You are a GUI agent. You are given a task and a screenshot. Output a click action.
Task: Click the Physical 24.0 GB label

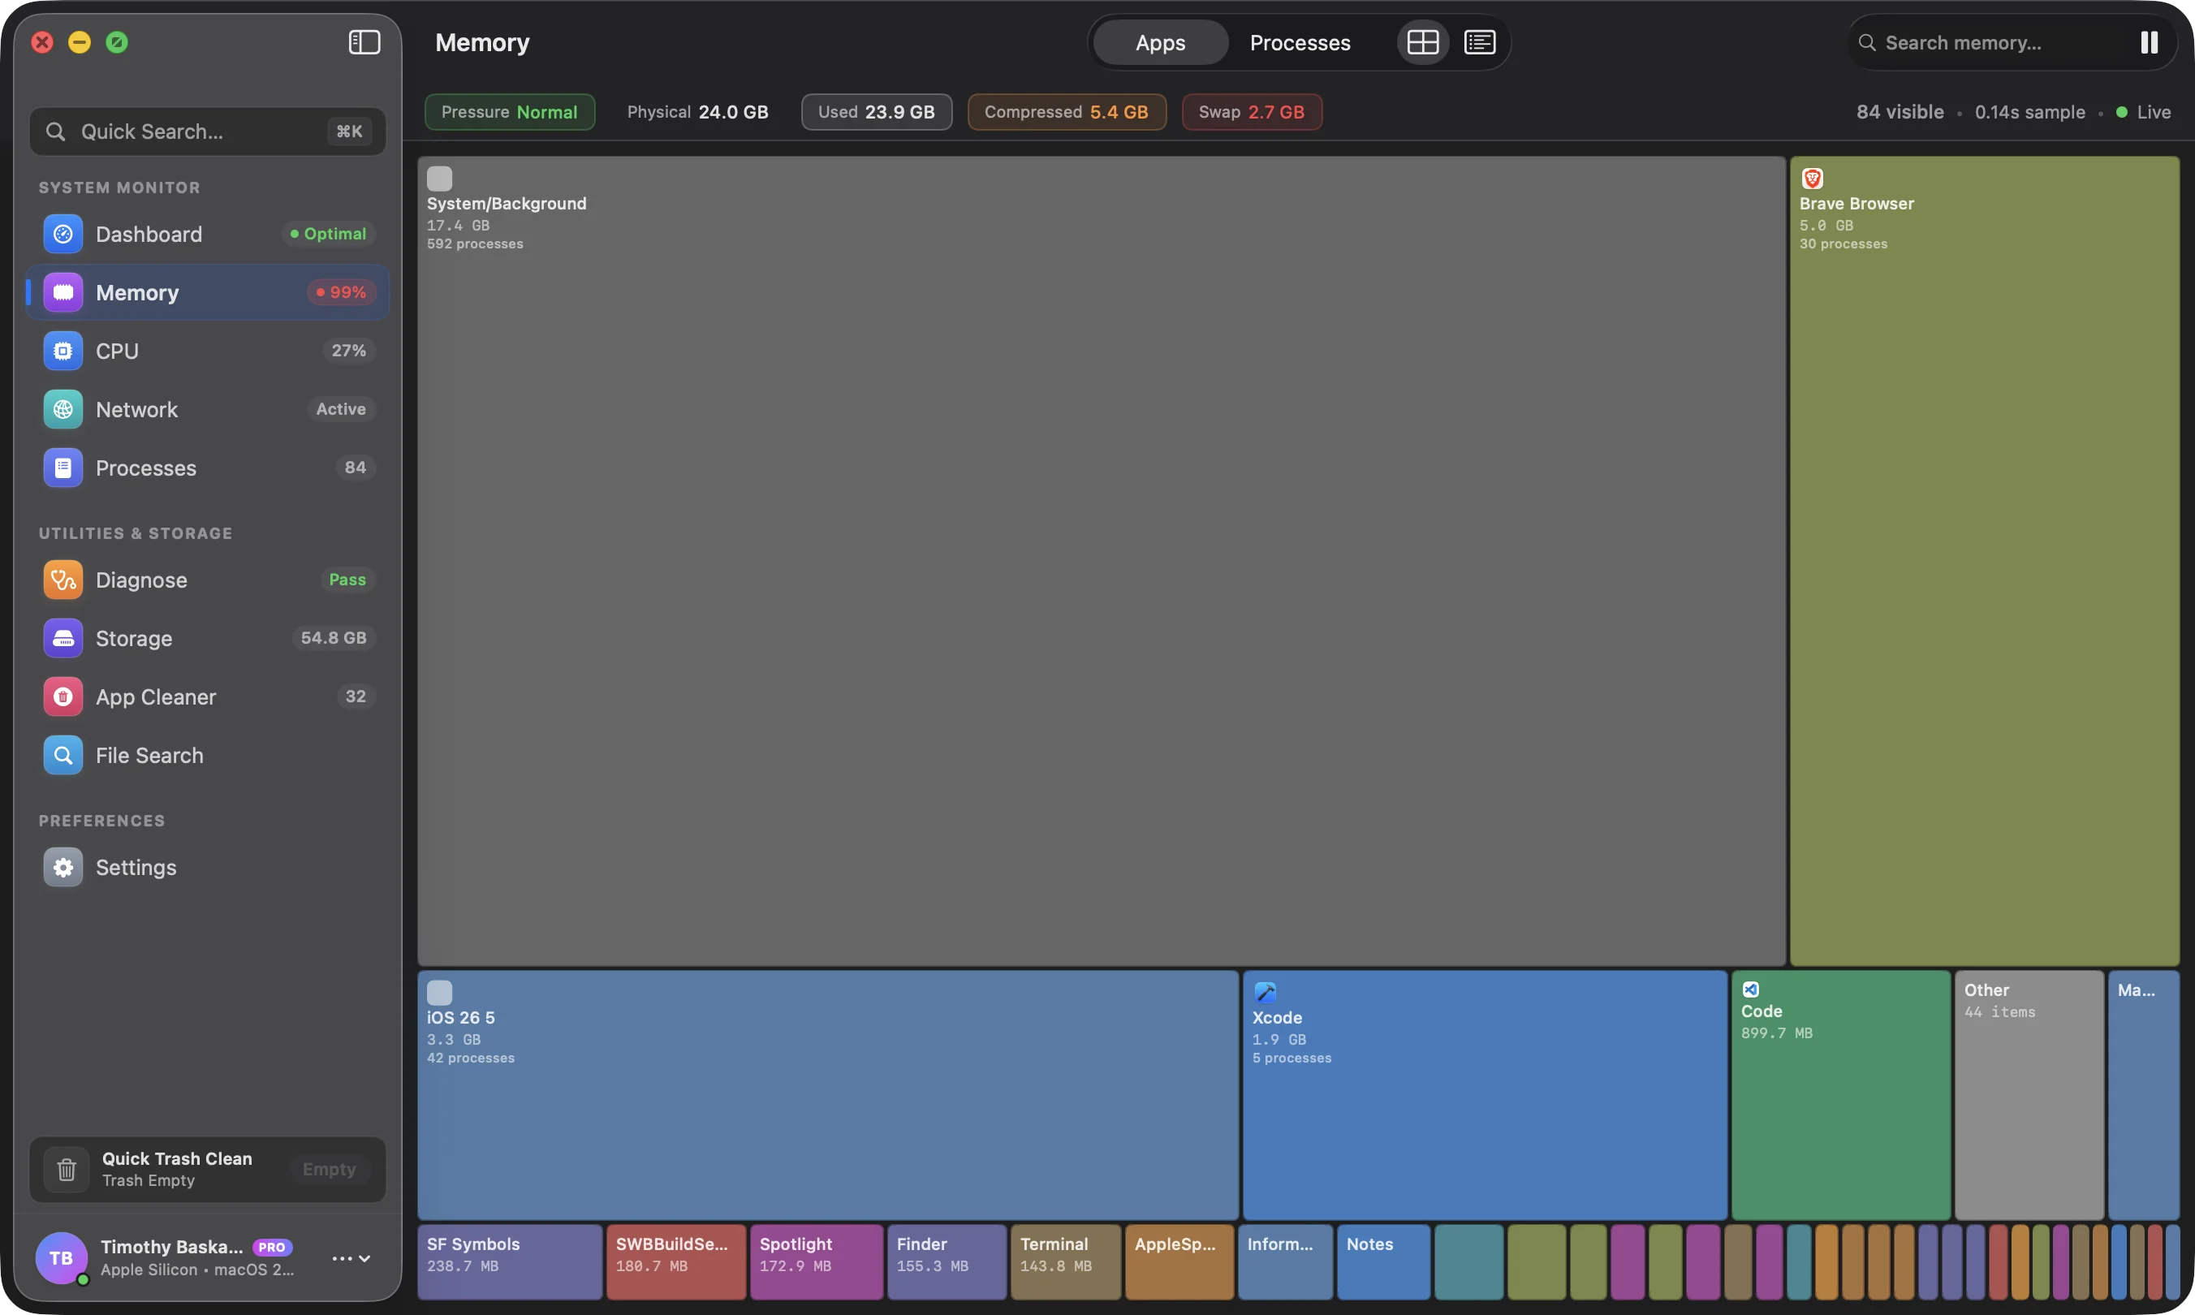click(x=697, y=113)
